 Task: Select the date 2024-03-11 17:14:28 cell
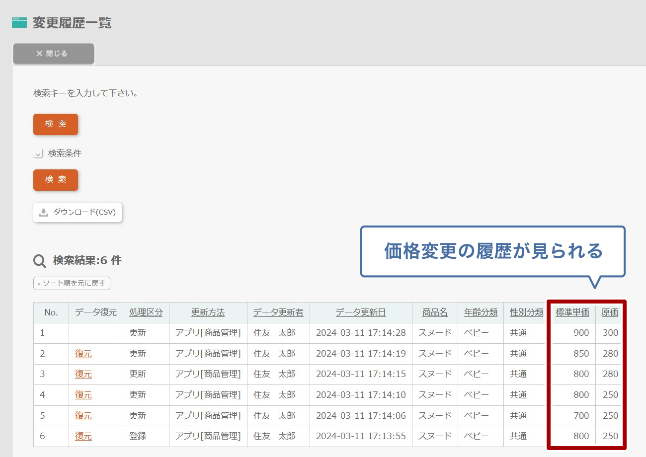coord(361,333)
